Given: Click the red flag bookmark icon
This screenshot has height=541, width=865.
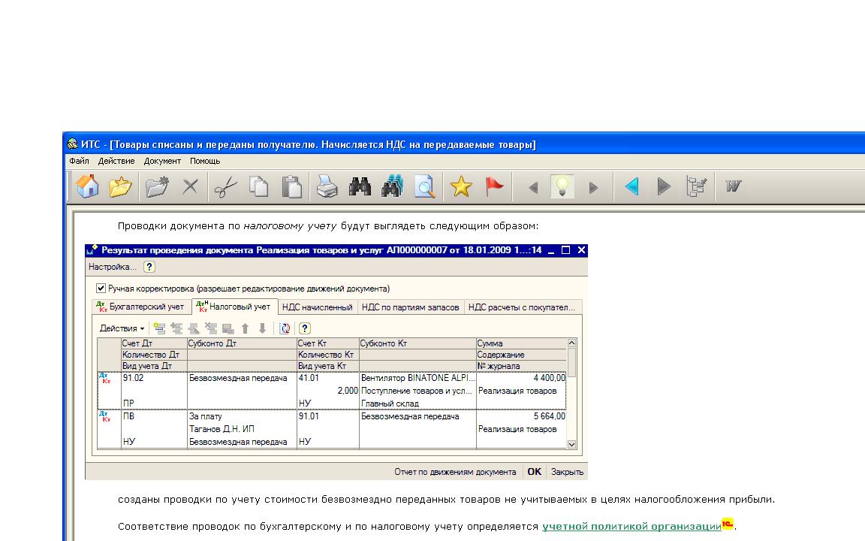Looking at the screenshot, I should tap(494, 187).
